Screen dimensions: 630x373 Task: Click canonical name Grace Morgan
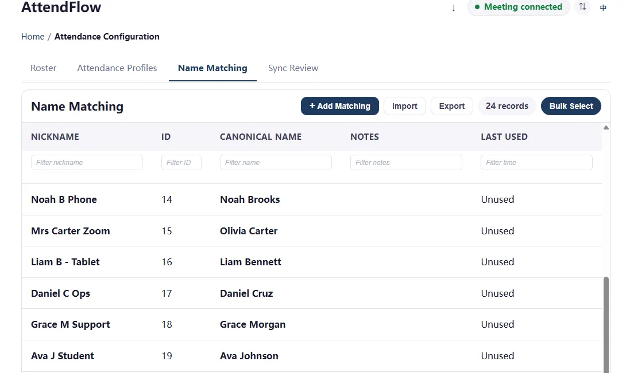click(x=253, y=324)
